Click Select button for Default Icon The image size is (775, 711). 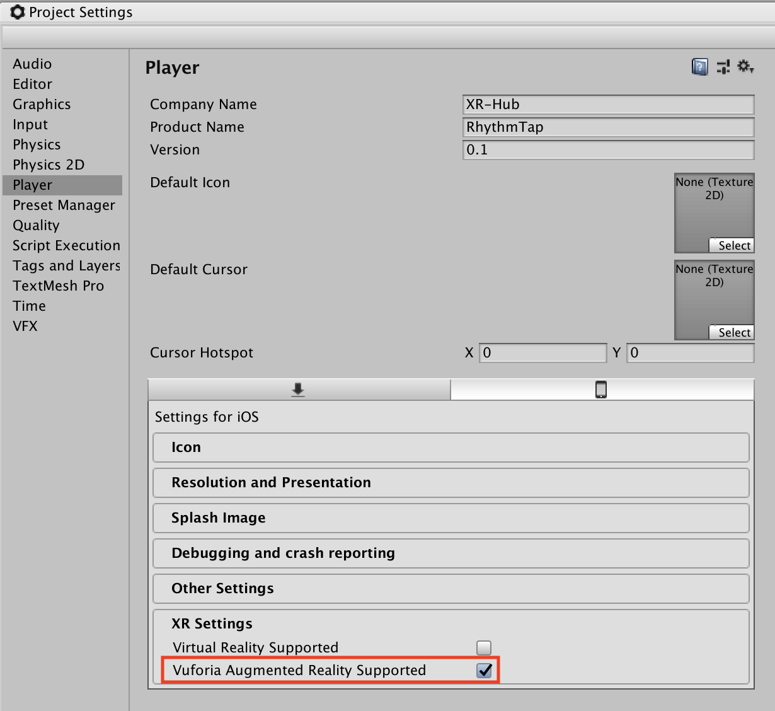point(734,246)
